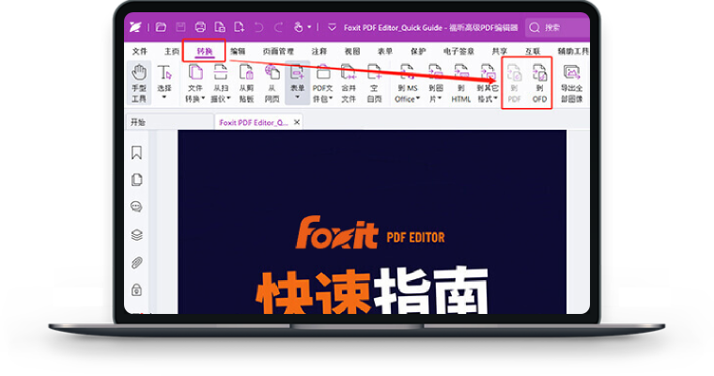Open the Security lock panel
This screenshot has width=714, height=376.
click(137, 289)
